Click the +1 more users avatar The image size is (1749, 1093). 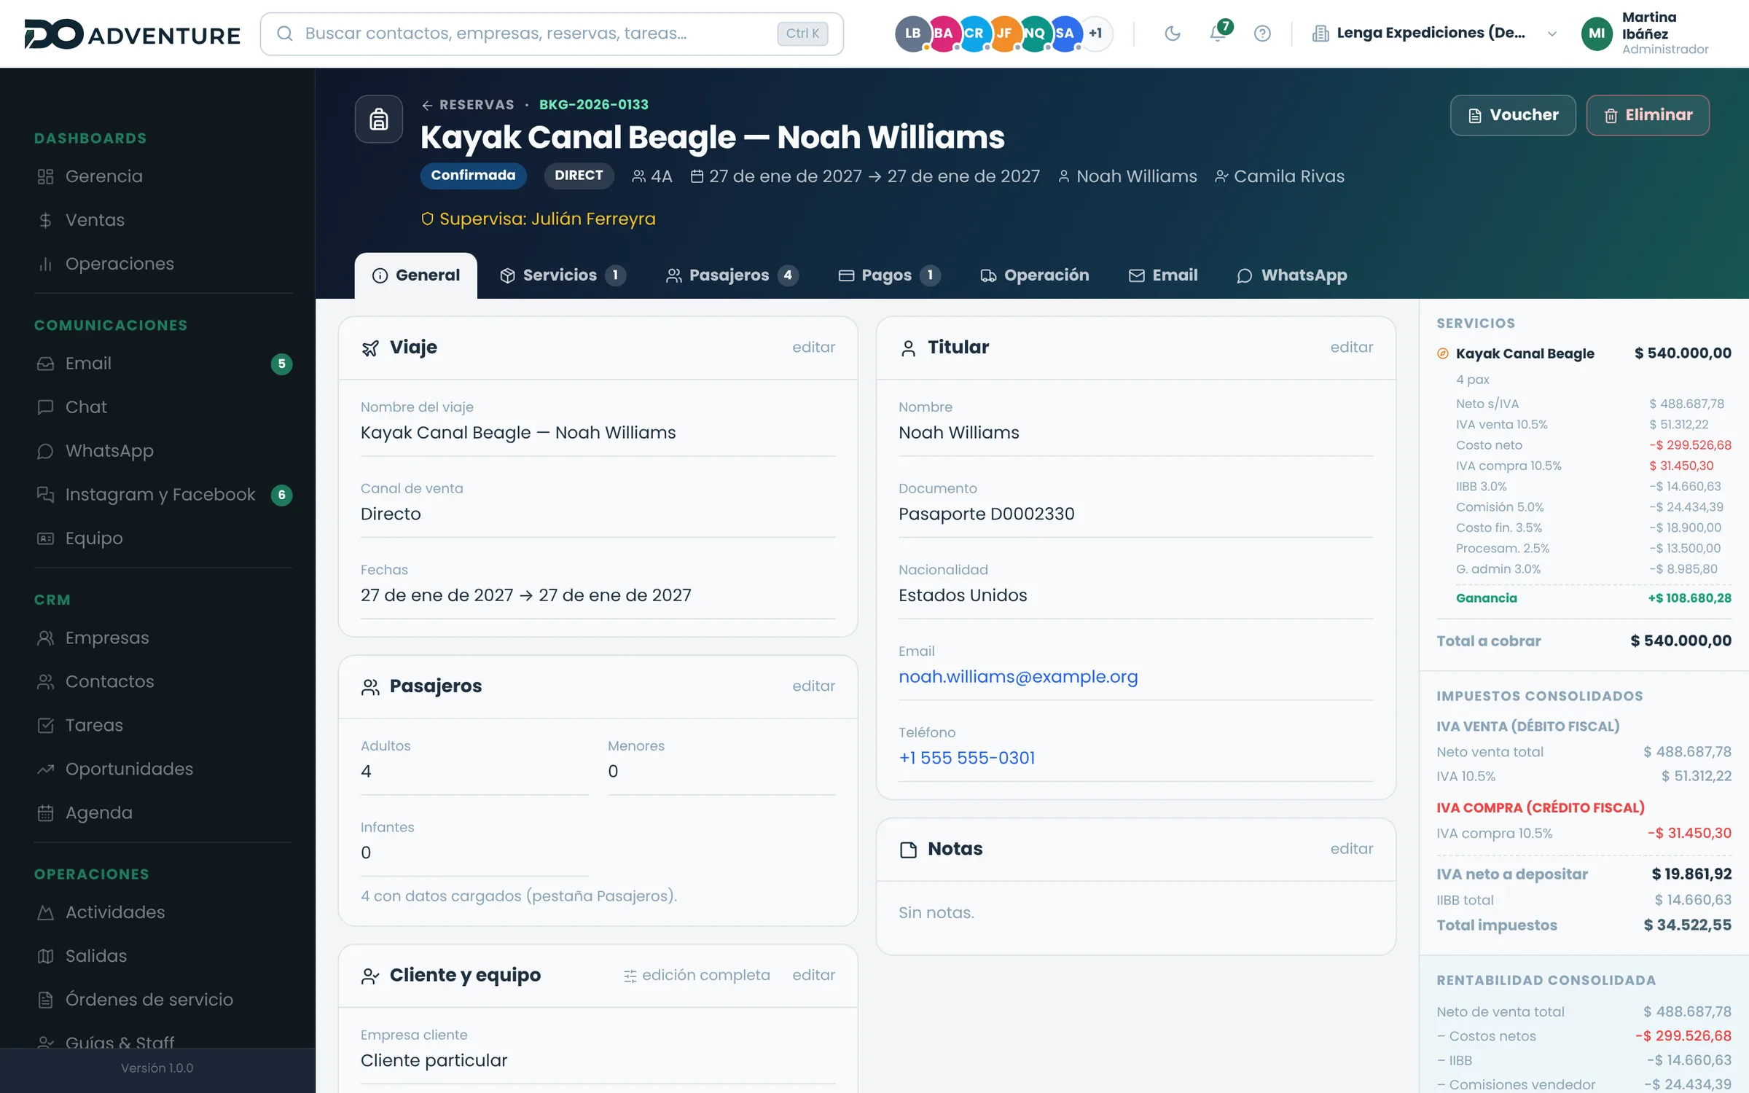[x=1095, y=34]
